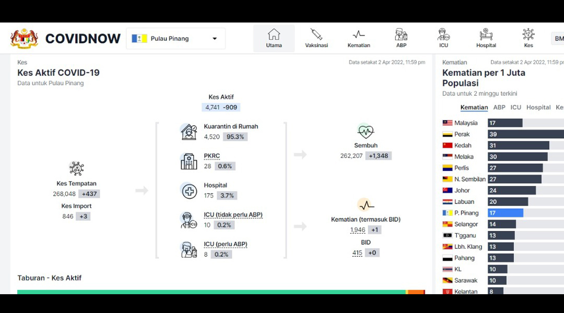
Task: Click the ICU (tidak perlu ABP) label
Action: (x=233, y=214)
